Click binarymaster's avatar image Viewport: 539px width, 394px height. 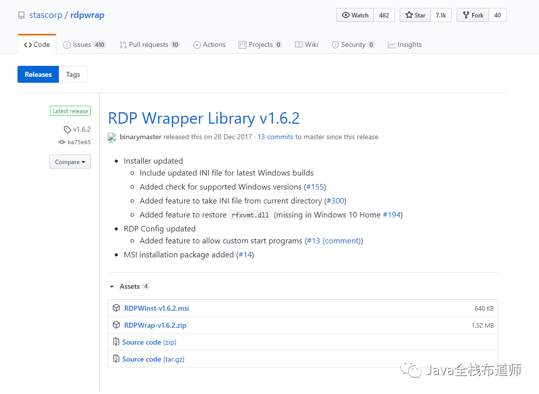click(x=112, y=137)
